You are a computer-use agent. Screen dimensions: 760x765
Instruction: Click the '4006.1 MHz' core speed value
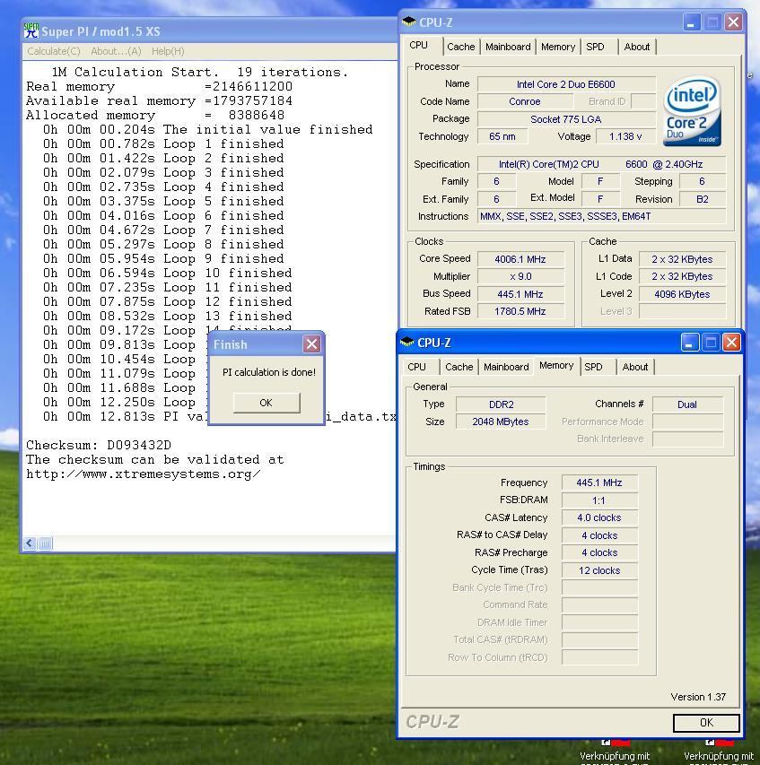coord(520,259)
